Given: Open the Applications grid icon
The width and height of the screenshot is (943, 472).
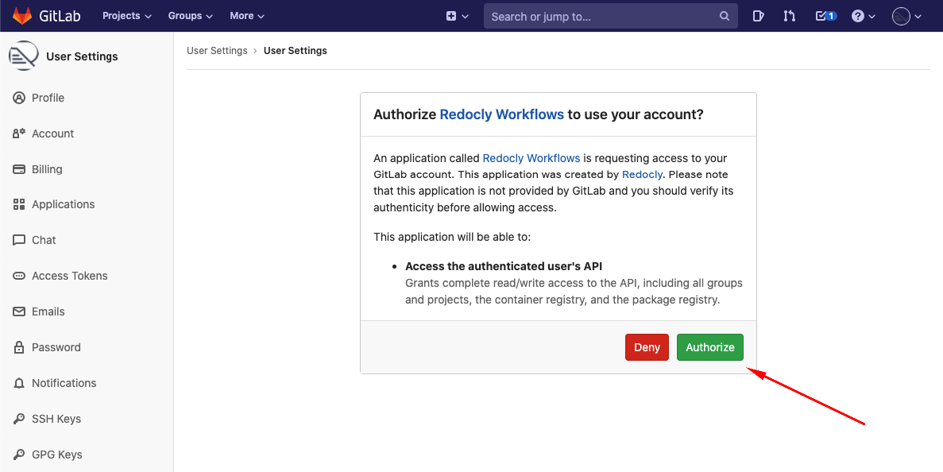Looking at the screenshot, I should coord(19,204).
